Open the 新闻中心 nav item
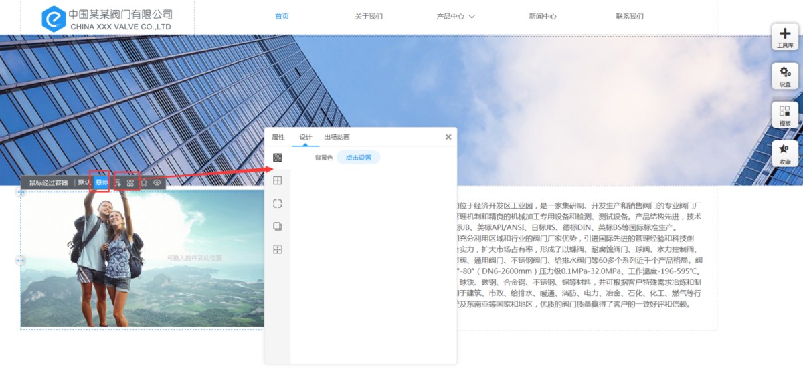The image size is (803, 373). pos(542,16)
